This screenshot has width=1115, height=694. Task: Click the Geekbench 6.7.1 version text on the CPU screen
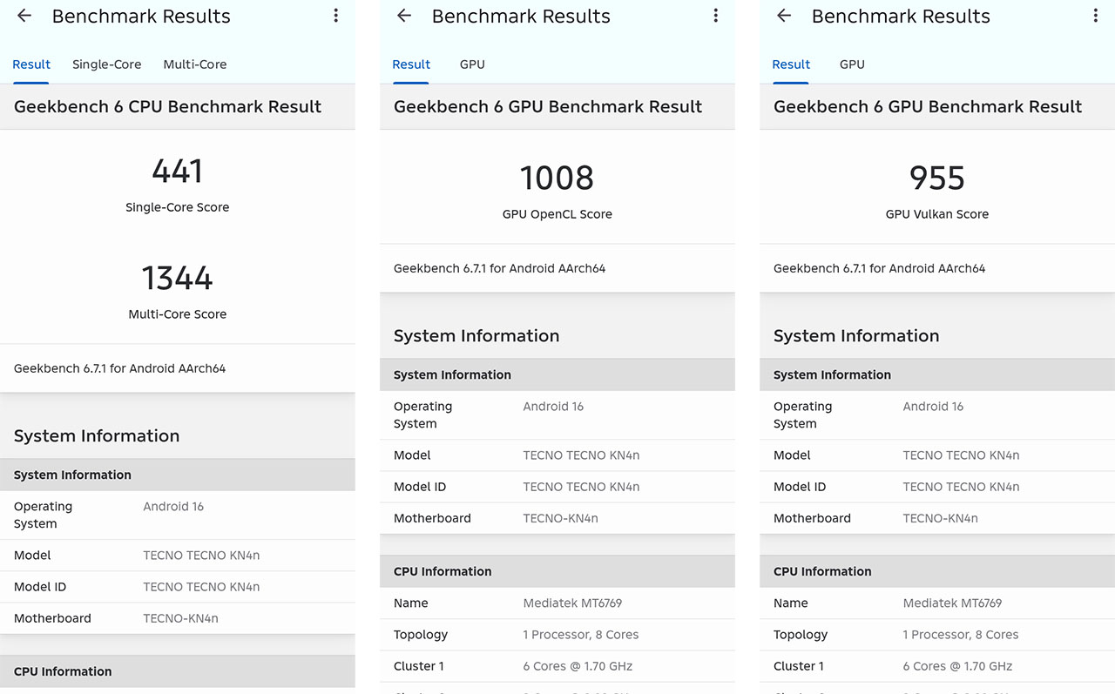[x=119, y=368]
